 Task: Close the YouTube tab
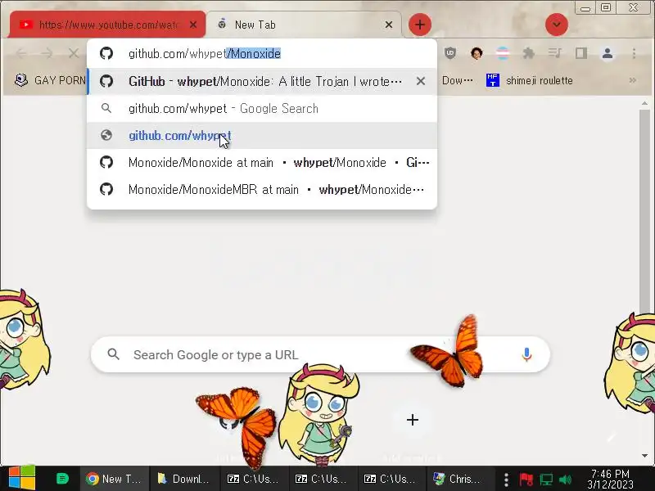click(193, 25)
